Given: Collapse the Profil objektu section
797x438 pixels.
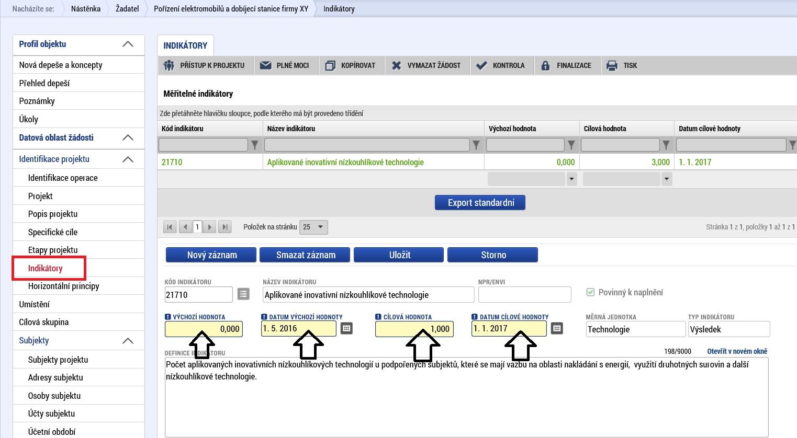Looking at the screenshot, I should (x=128, y=44).
